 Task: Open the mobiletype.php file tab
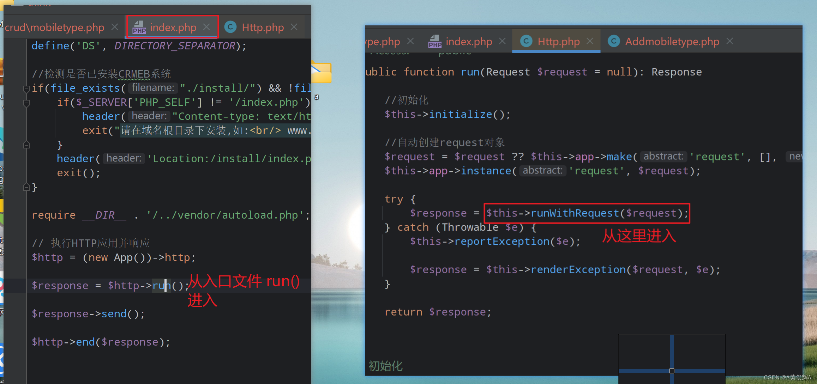tap(57, 27)
